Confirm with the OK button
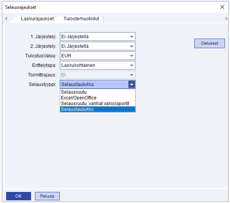 click(18, 196)
